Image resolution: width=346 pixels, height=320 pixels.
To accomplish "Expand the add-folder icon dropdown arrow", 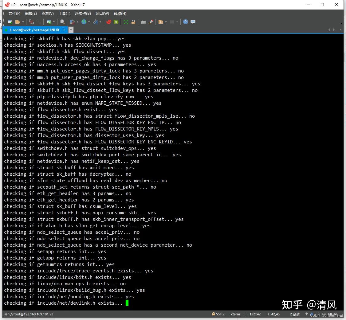I will click(x=166, y=22).
